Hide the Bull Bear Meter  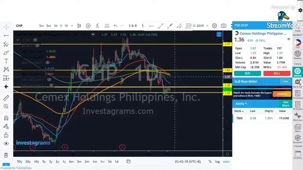(x=285, y=81)
